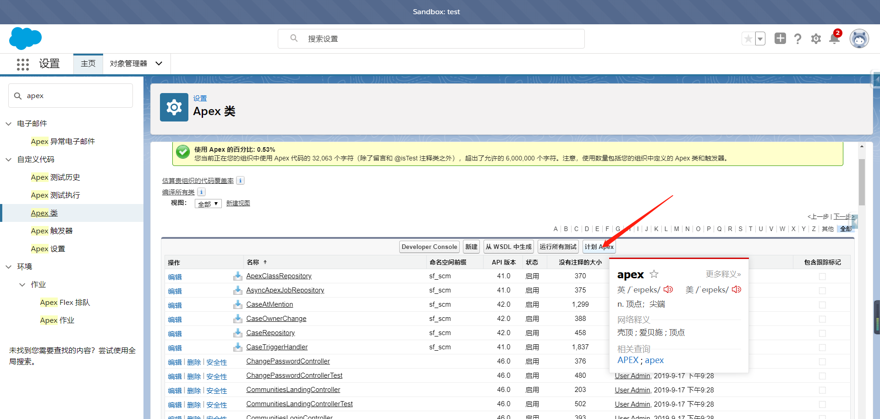This screenshot has height=419, width=880.
Task: Open Apex 测试执行 in sidebar
Action: pos(55,195)
